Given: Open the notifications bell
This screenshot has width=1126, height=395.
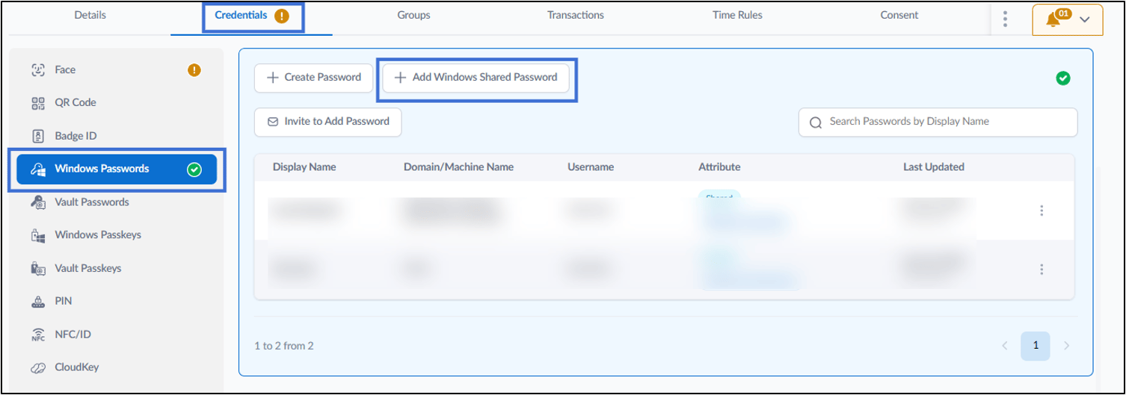Looking at the screenshot, I should coord(1053,19).
